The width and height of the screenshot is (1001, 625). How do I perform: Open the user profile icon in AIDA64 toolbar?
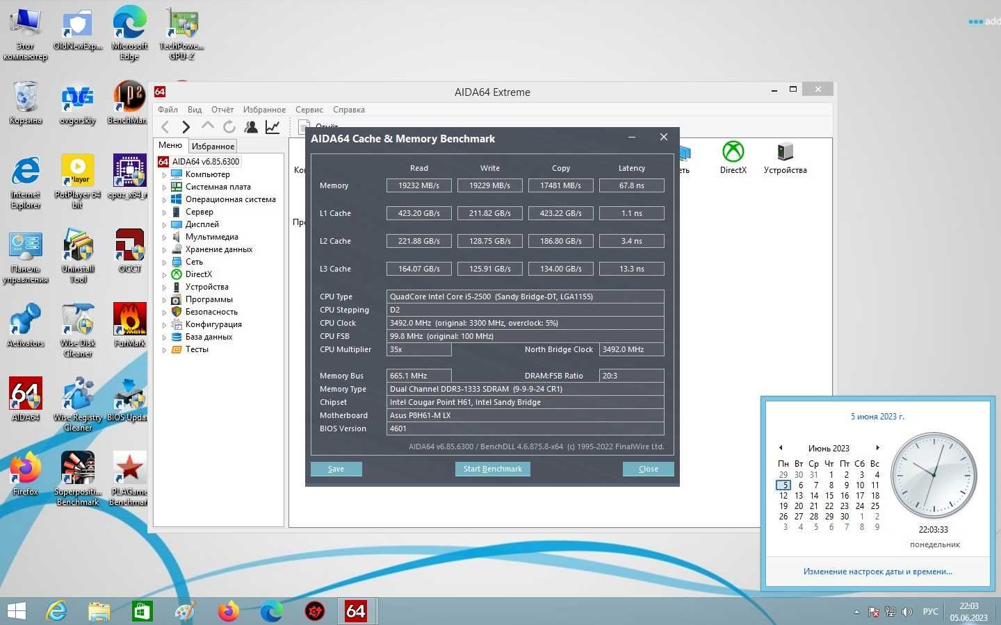coord(251,126)
